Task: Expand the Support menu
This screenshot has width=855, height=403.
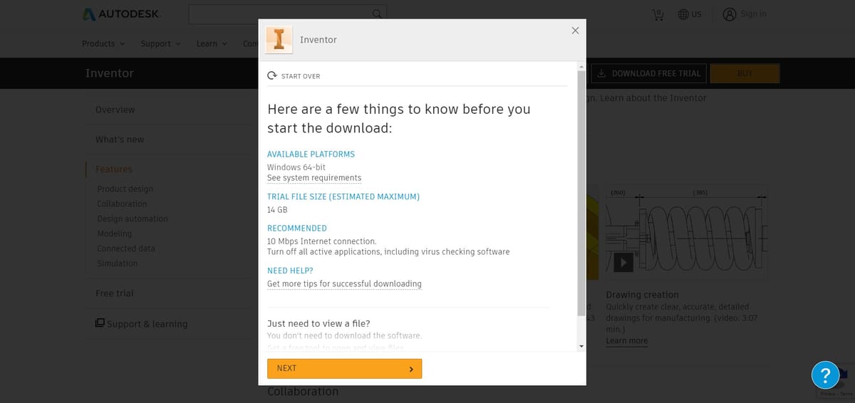Action: pos(160,43)
